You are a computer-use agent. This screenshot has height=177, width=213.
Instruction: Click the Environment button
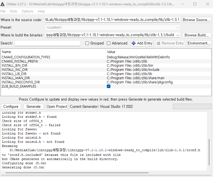(199, 43)
